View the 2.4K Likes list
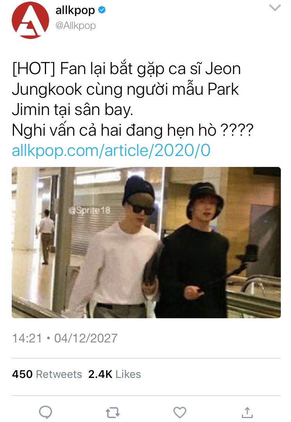Viewport: 291px width, 422px height. point(114,374)
